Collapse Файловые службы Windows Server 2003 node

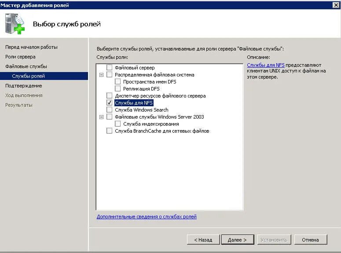[x=101, y=117]
